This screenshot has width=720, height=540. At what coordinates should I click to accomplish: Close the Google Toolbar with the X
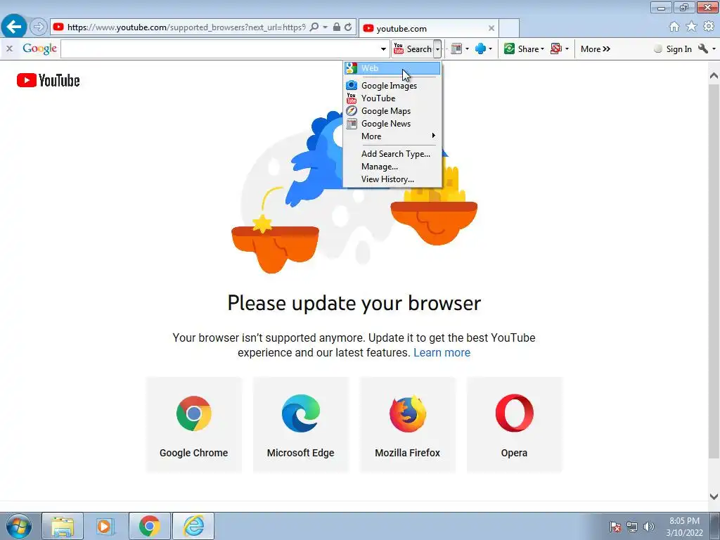[x=9, y=49]
